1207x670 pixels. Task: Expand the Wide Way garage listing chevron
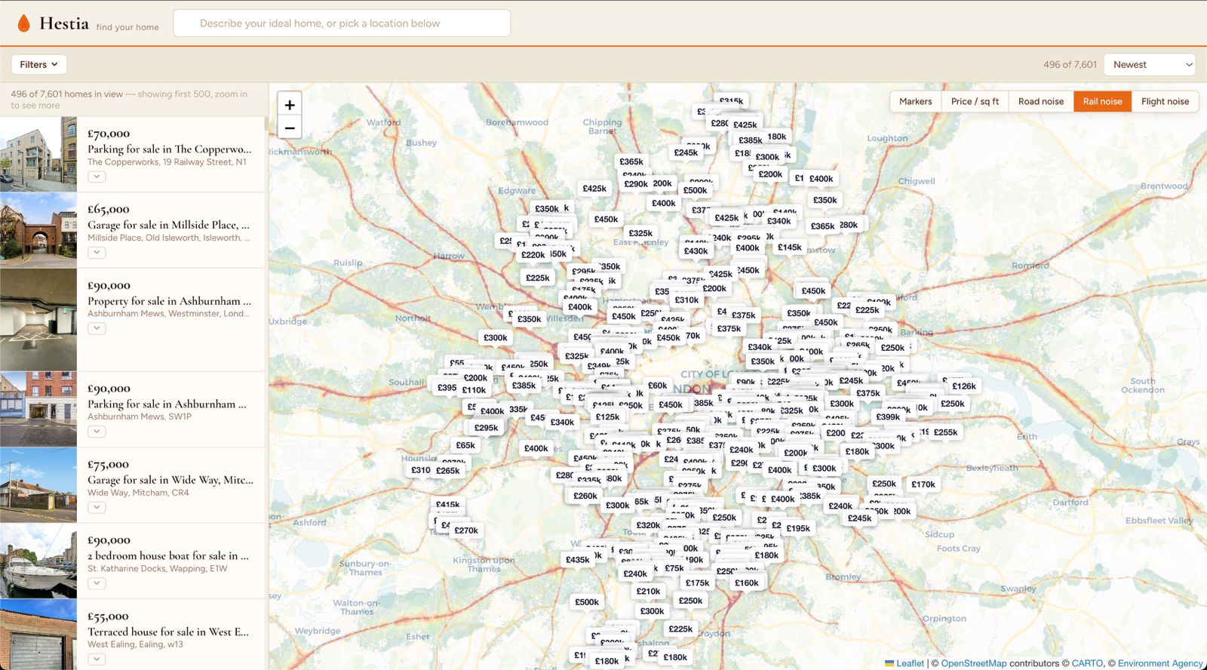point(97,508)
